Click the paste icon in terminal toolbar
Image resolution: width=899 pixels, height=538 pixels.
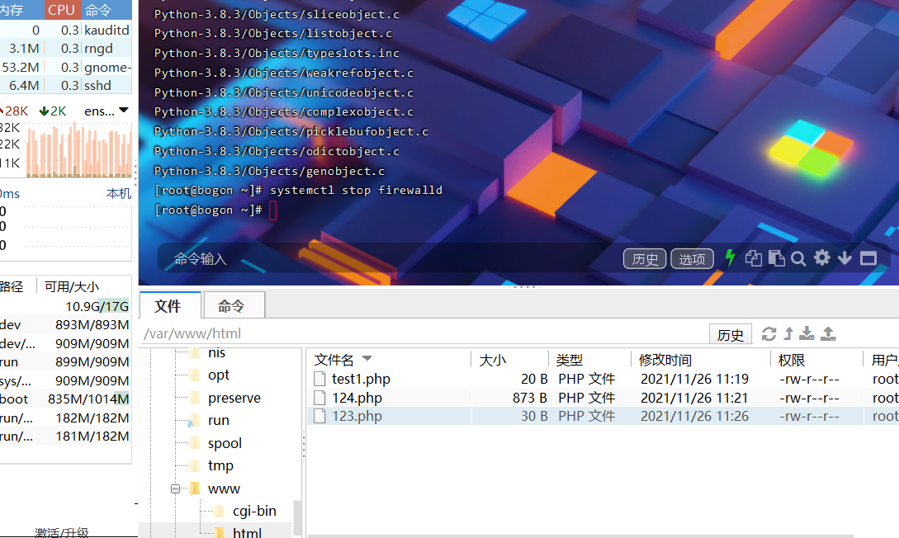776,258
